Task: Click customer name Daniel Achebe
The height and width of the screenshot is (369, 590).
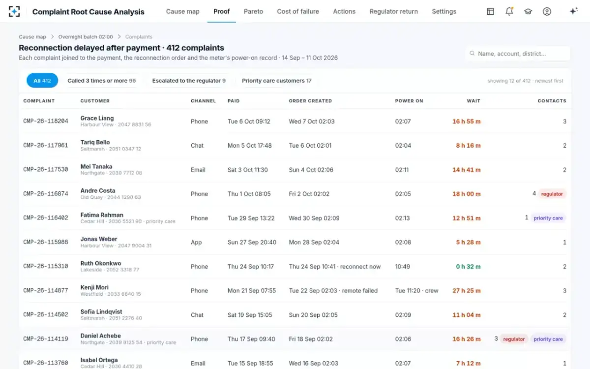Action: tap(101, 336)
